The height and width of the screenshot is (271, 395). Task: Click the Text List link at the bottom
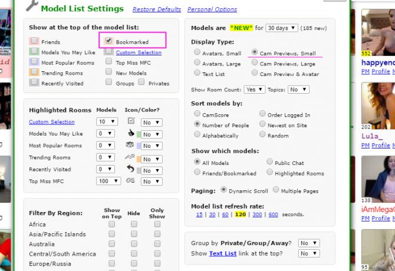pos(223,254)
